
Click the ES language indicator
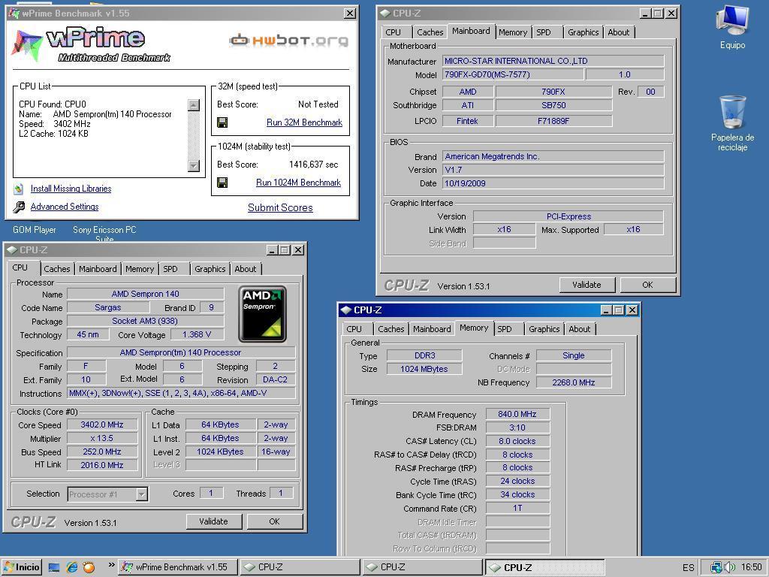[688, 568]
